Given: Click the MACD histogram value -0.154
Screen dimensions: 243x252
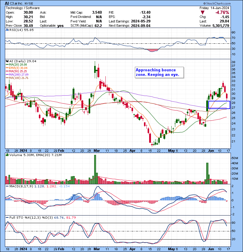Looking at the screenshot, I should tap(64, 186).
